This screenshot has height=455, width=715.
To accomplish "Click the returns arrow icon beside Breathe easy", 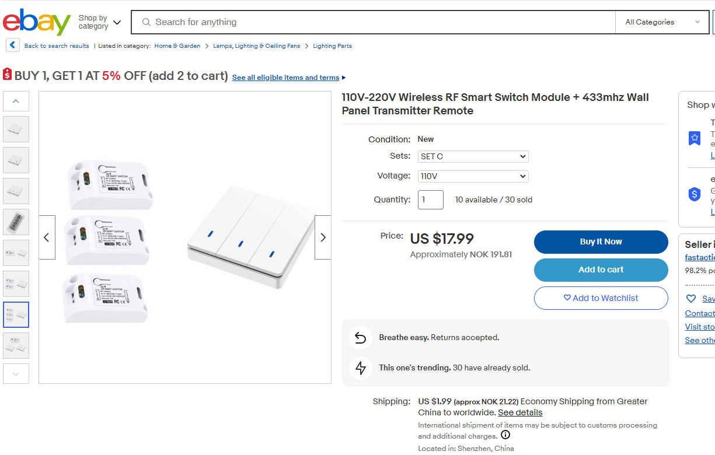I will tap(360, 337).
